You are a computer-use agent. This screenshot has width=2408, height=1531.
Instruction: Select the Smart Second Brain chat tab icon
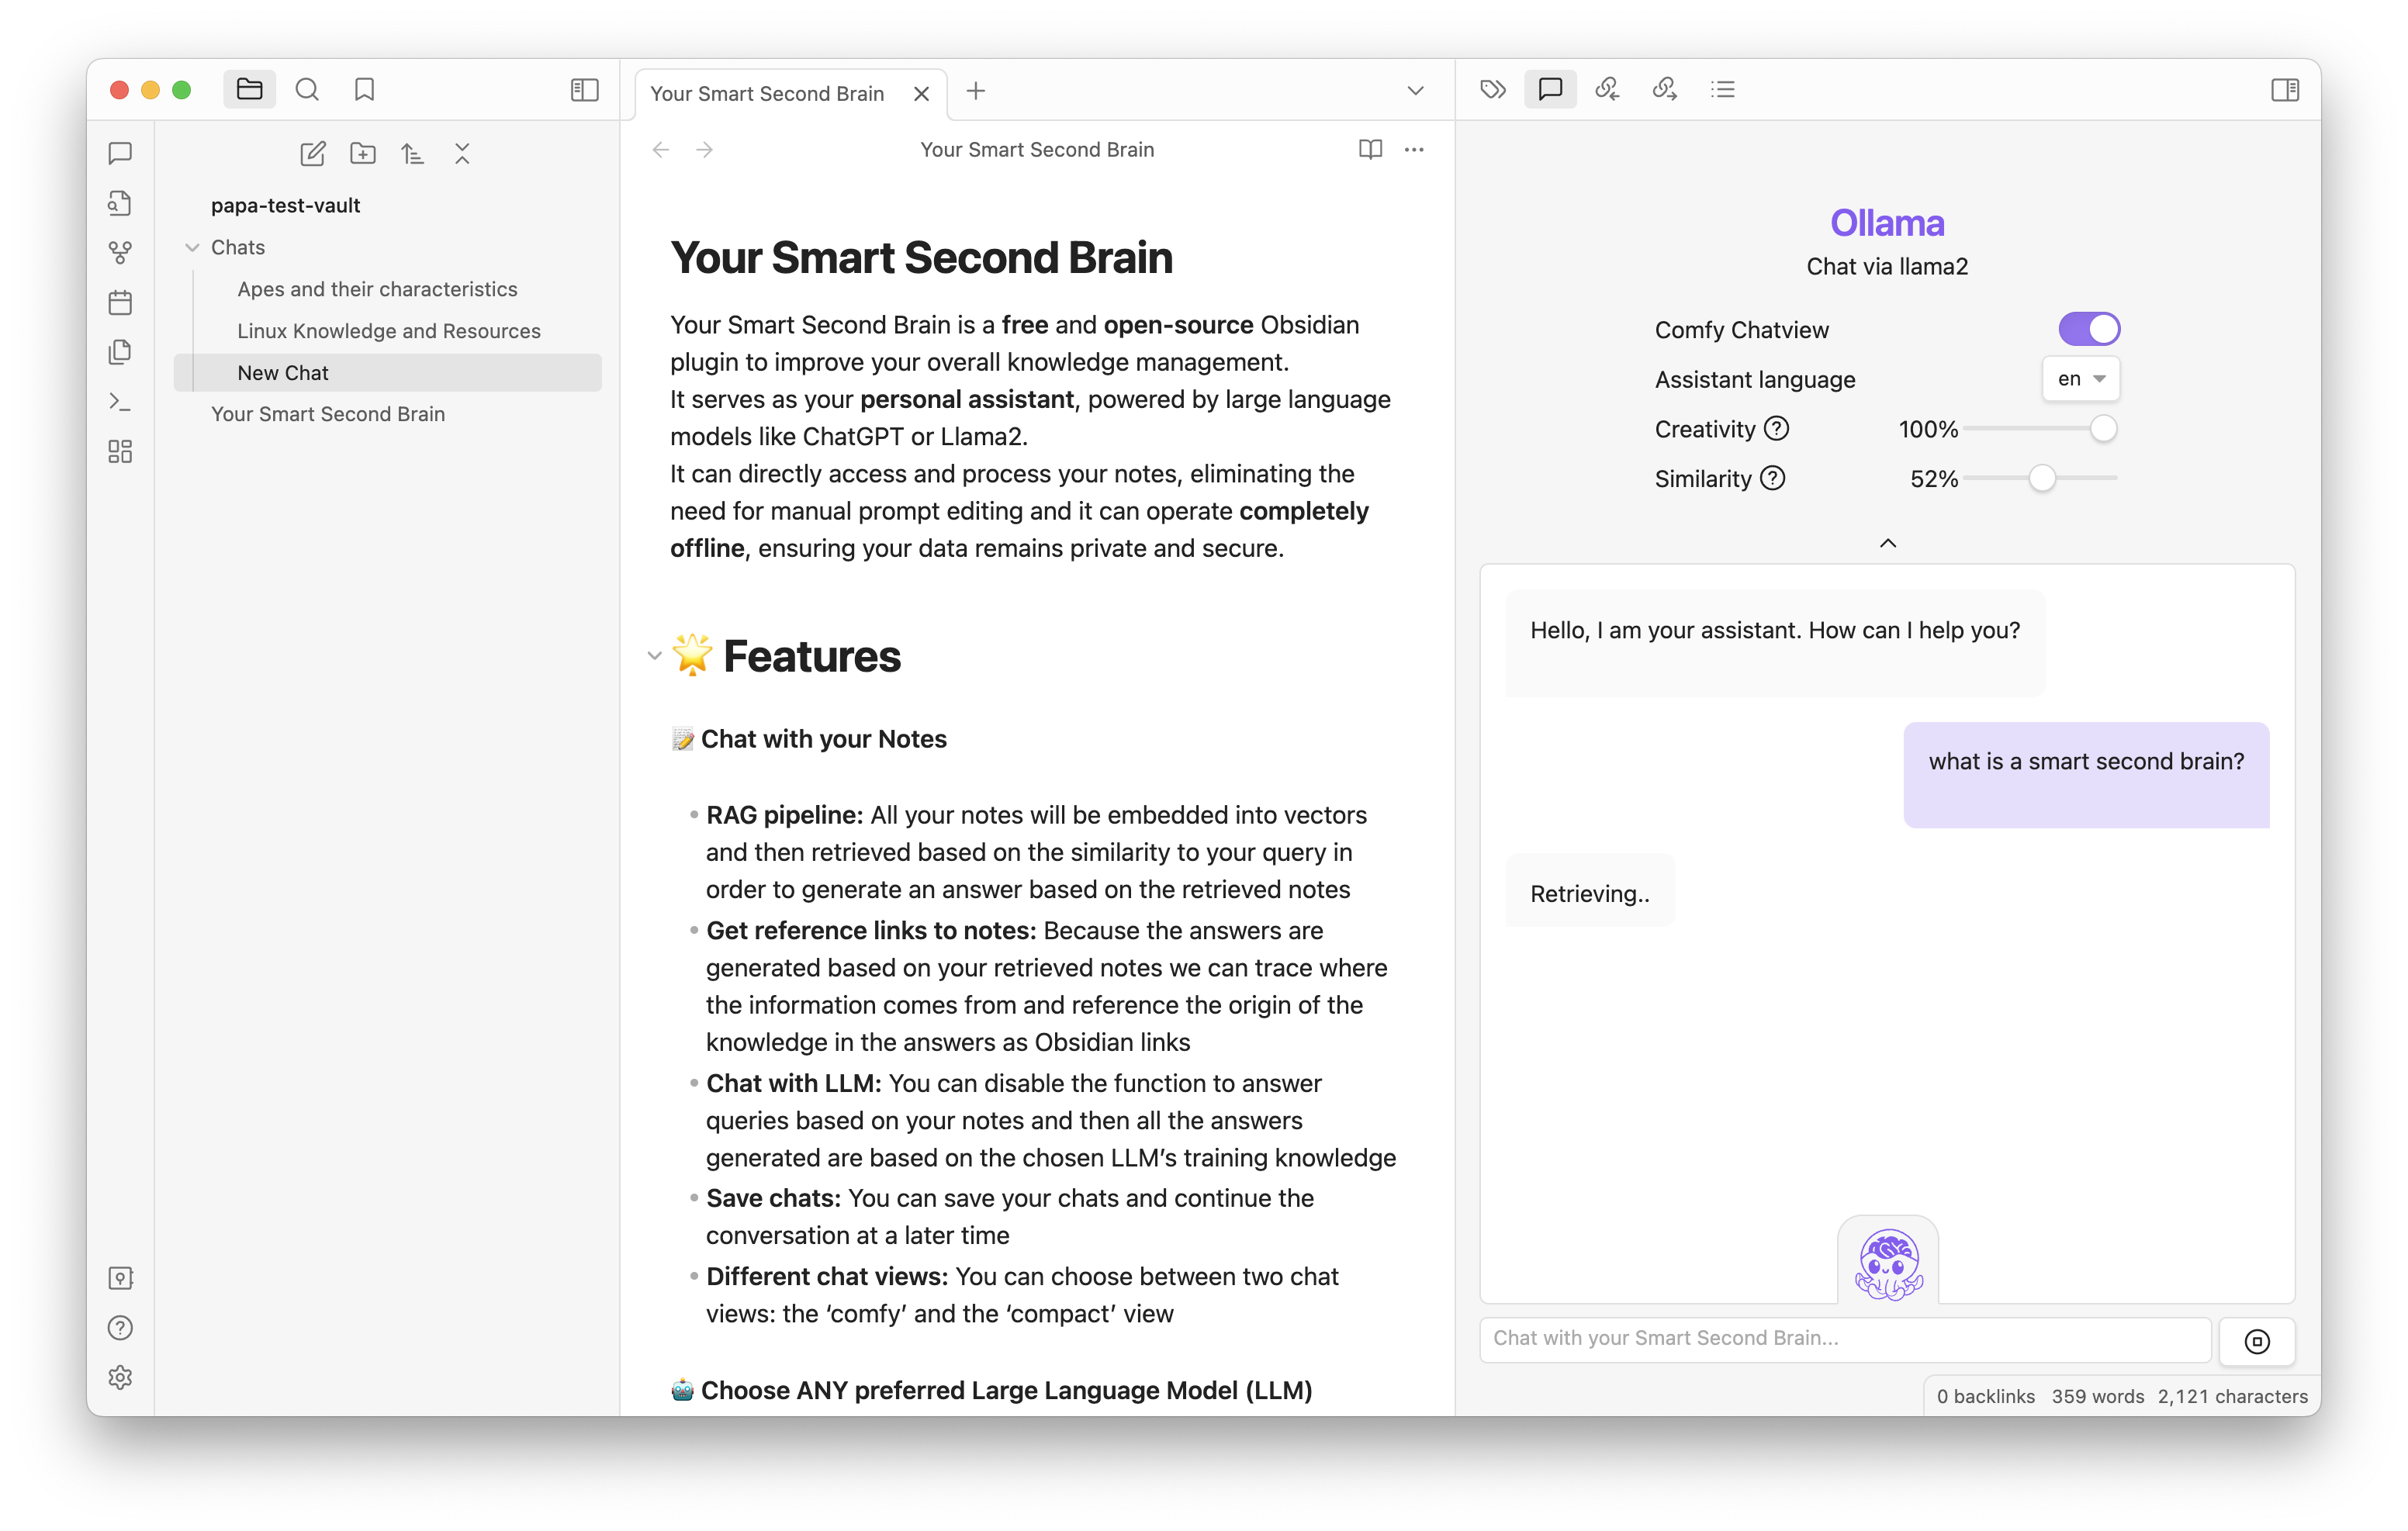[1550, 90]
